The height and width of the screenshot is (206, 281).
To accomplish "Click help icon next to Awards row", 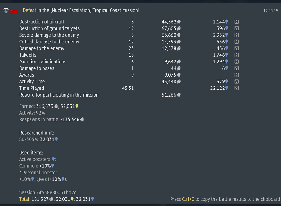I will tap(236, 75).
